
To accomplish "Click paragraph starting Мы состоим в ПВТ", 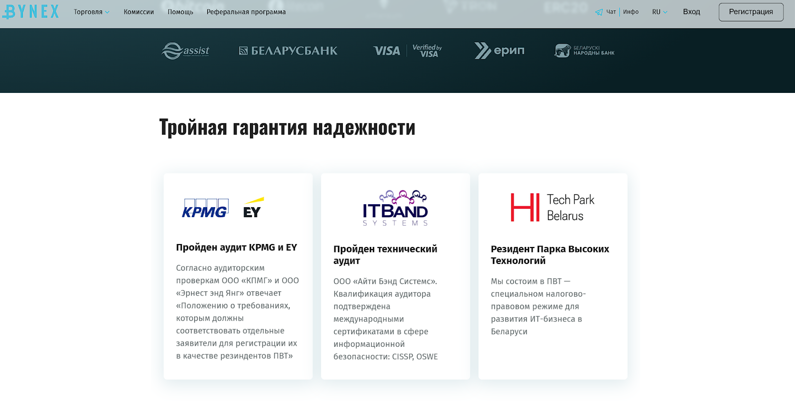I will coord(539,306).
